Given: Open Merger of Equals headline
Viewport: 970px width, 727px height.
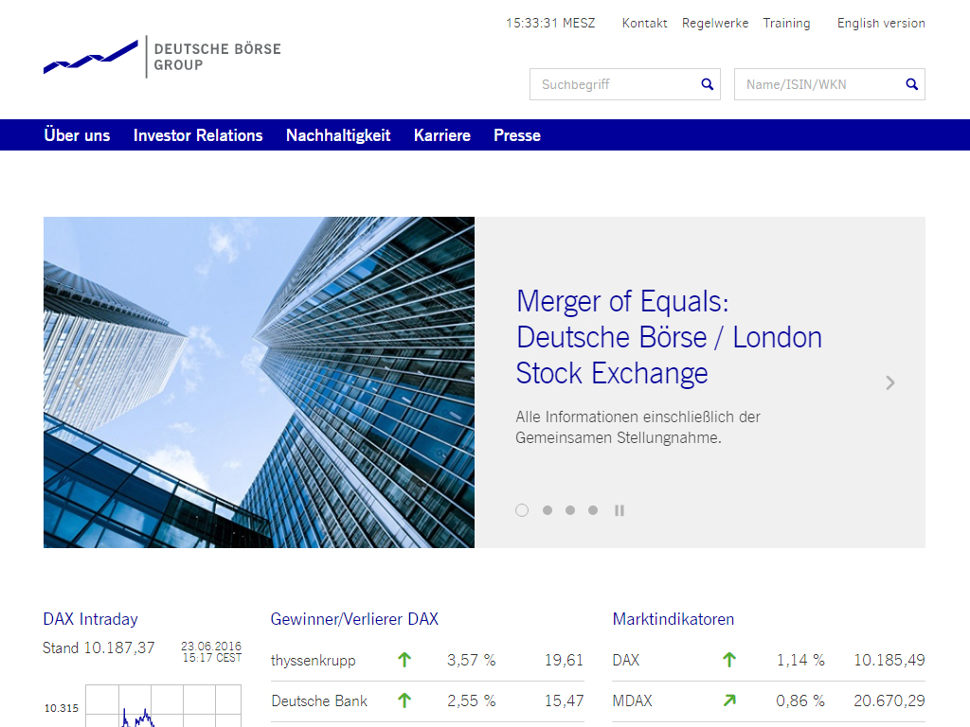Looking at the screenshot, I should coord(669,338).
